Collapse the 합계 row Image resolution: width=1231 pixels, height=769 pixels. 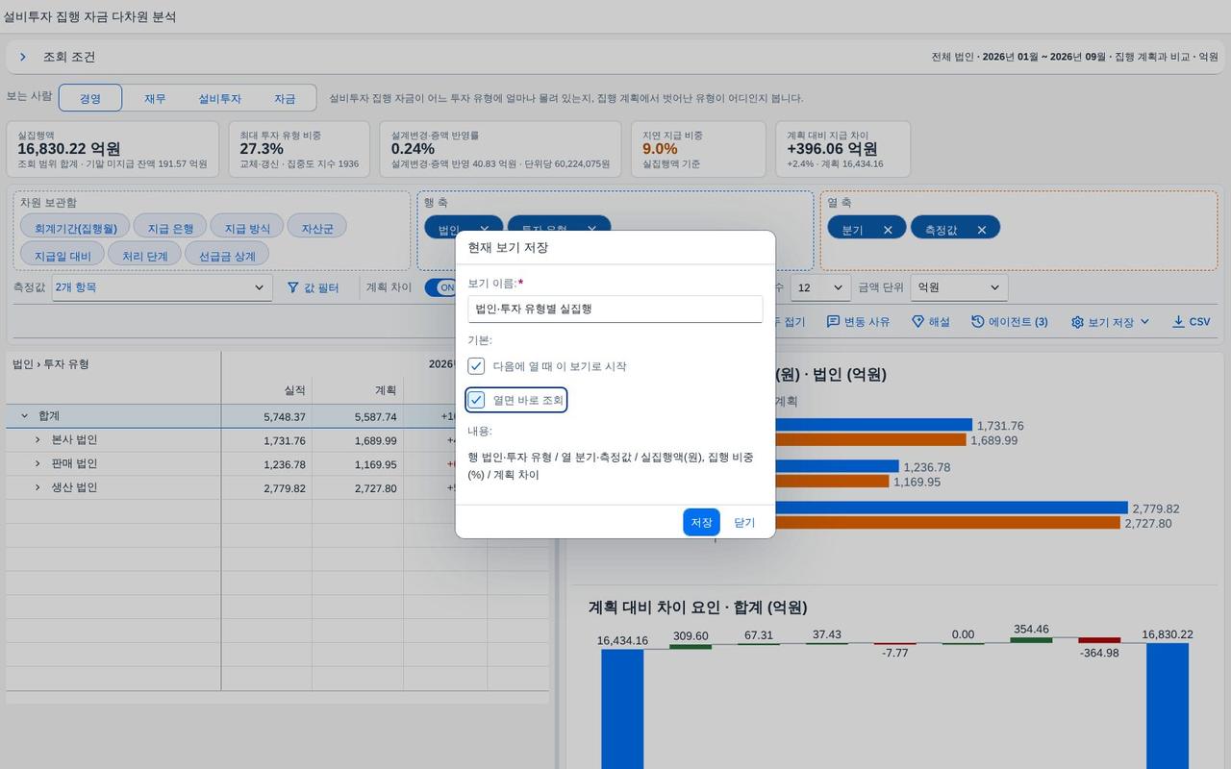coord(25,416)
